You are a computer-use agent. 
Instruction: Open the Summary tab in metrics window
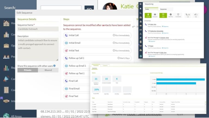tap(96, 66)
